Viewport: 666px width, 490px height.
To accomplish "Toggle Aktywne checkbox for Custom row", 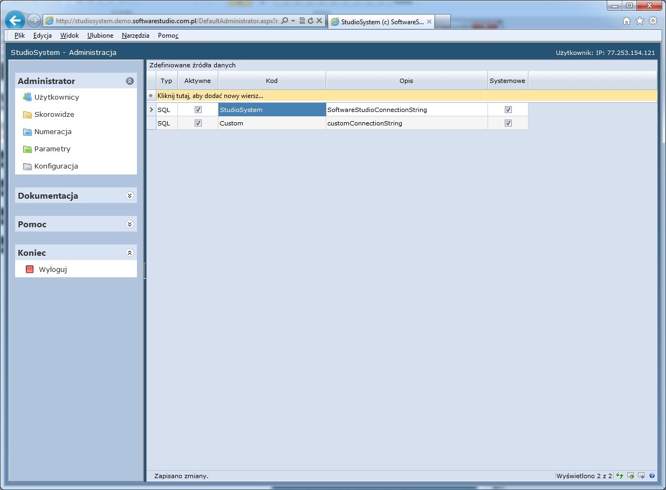I will pos(198,123).
